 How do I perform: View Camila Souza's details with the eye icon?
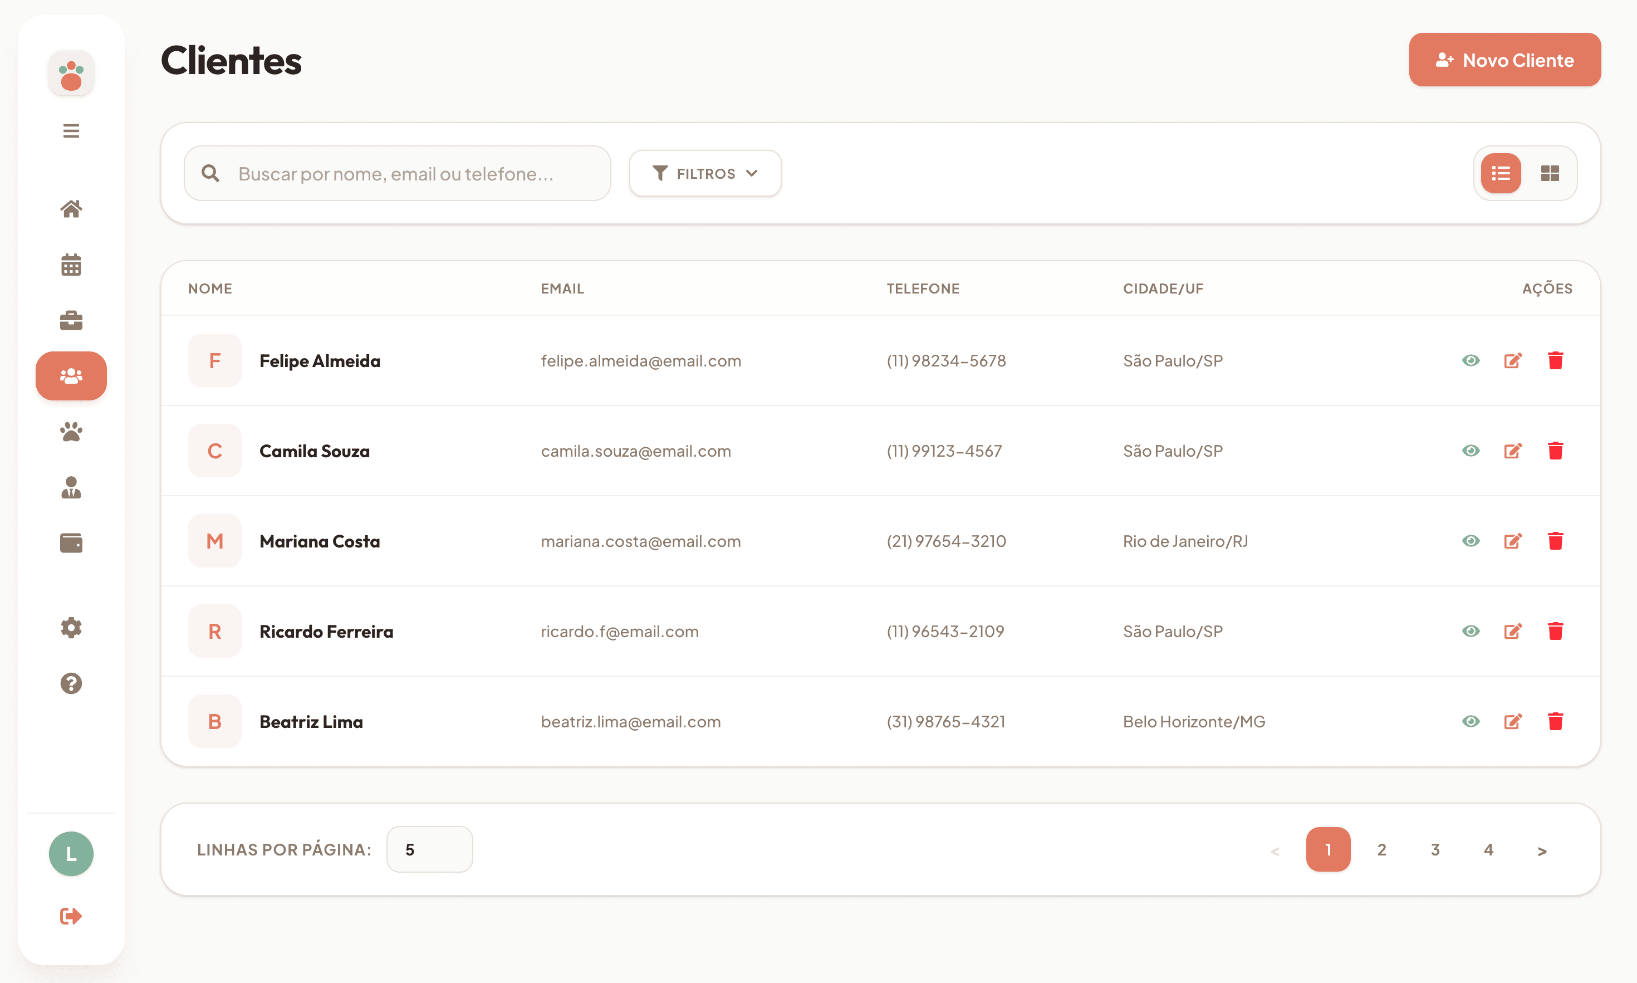(1471, 451)
